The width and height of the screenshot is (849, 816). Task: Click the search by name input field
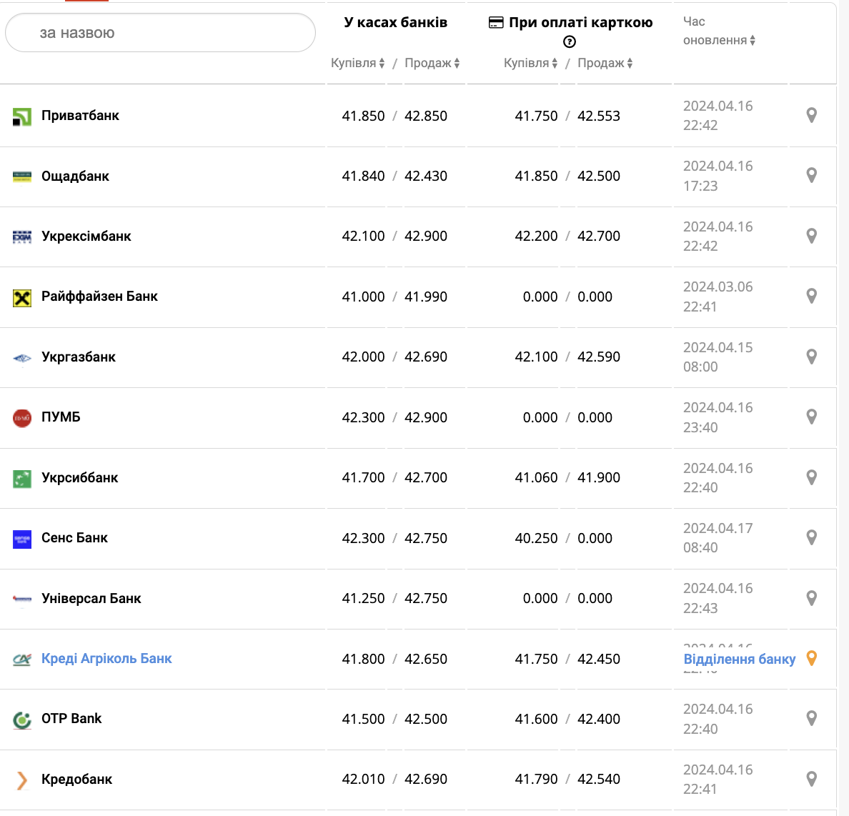(160, 33)
